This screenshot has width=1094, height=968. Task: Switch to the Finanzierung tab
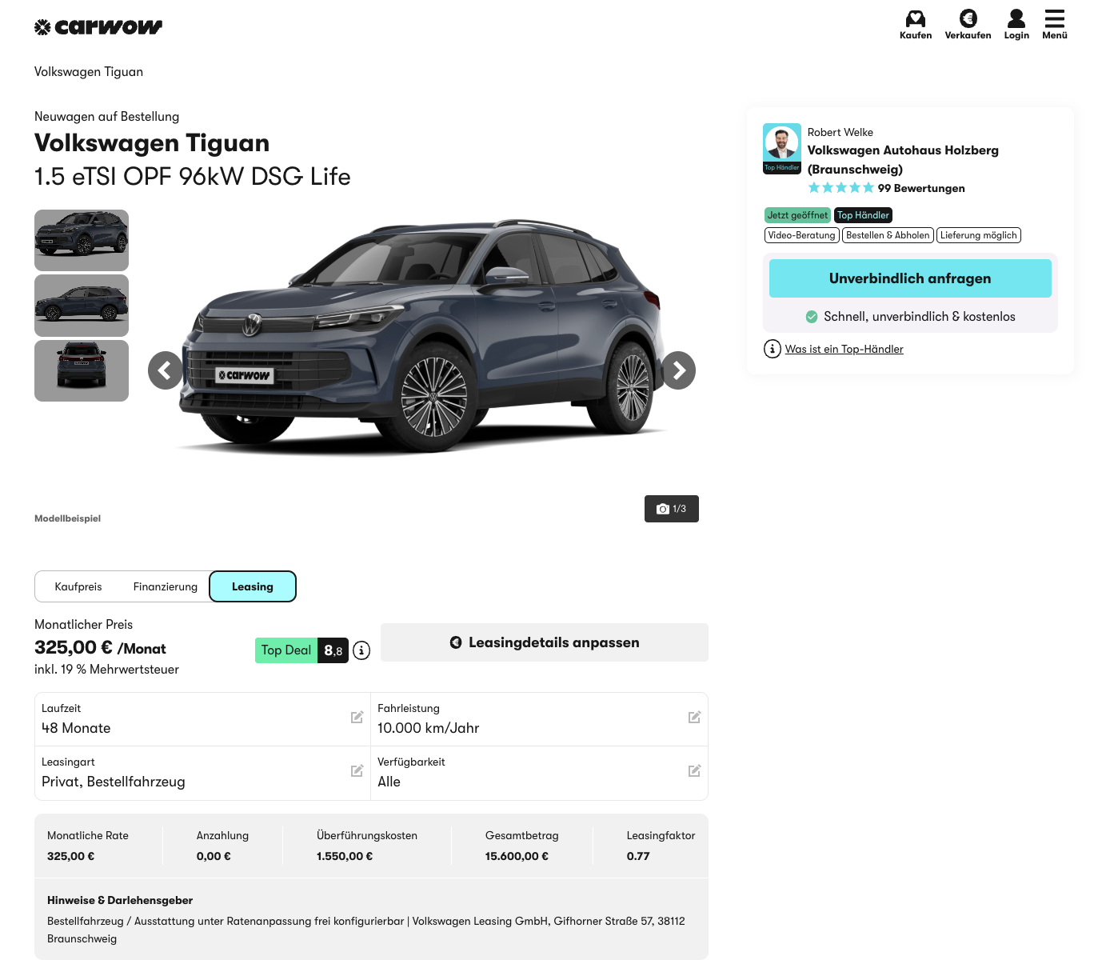pos(166,586)
